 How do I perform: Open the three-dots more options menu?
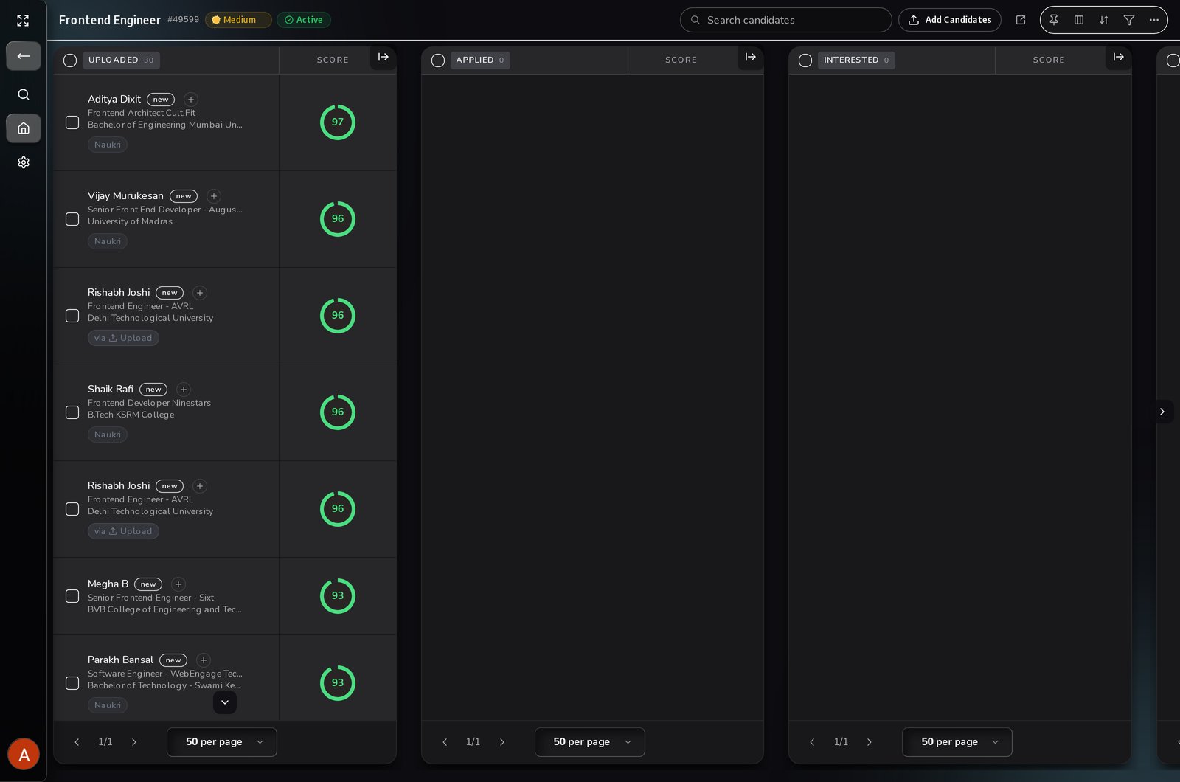click(1154, 20)
